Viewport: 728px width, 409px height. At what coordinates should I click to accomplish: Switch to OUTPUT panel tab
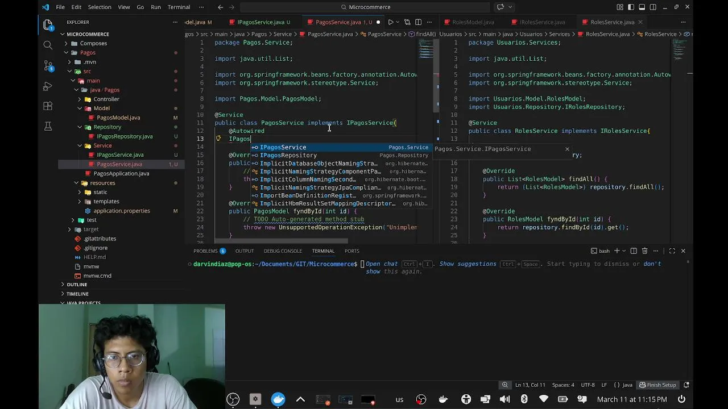point(245,251)
